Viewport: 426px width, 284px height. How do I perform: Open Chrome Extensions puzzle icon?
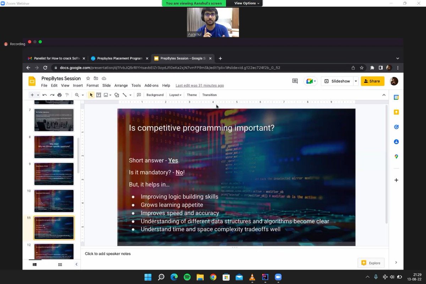(x=372, y=68)
